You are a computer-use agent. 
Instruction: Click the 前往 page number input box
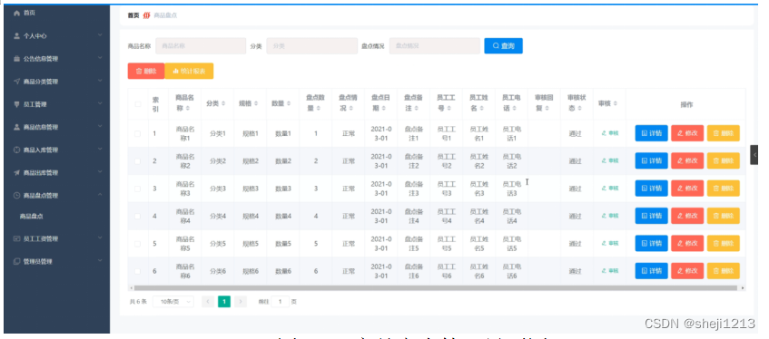click(280, 302)
